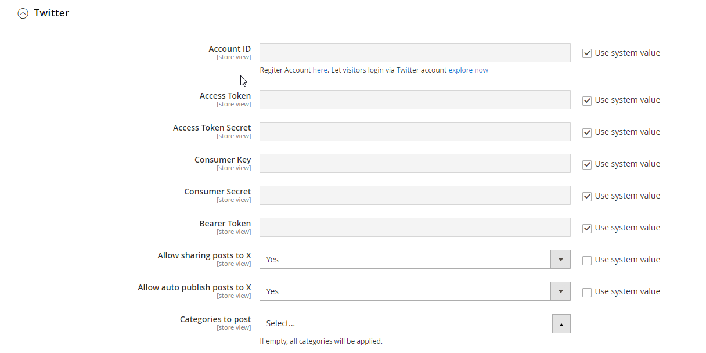The width and height of the screenshot is (706, 353).
Task: Click the Bearer Token input field
Action: point(415,228)
